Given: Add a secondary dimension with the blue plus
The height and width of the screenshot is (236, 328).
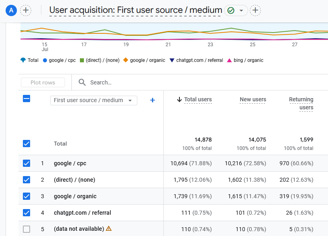Looking at the screenshot, I should point(153,100).
